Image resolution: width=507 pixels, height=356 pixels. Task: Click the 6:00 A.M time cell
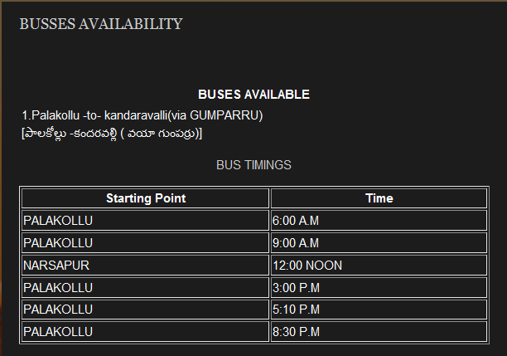(379, 220)
